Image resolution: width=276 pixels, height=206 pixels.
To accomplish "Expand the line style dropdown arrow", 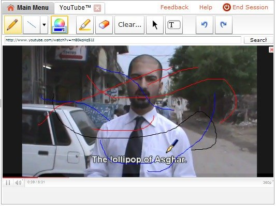I will click(44, 25).
